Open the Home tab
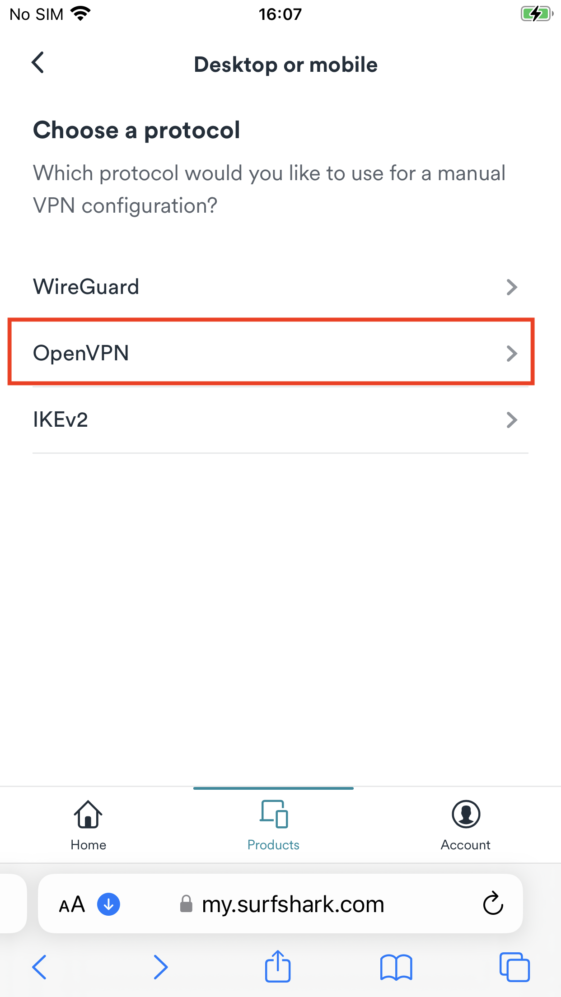 coord(88,825)
